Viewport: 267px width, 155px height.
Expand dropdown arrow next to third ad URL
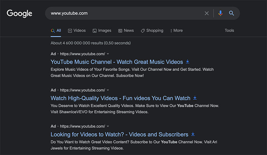tap(108, 126)
